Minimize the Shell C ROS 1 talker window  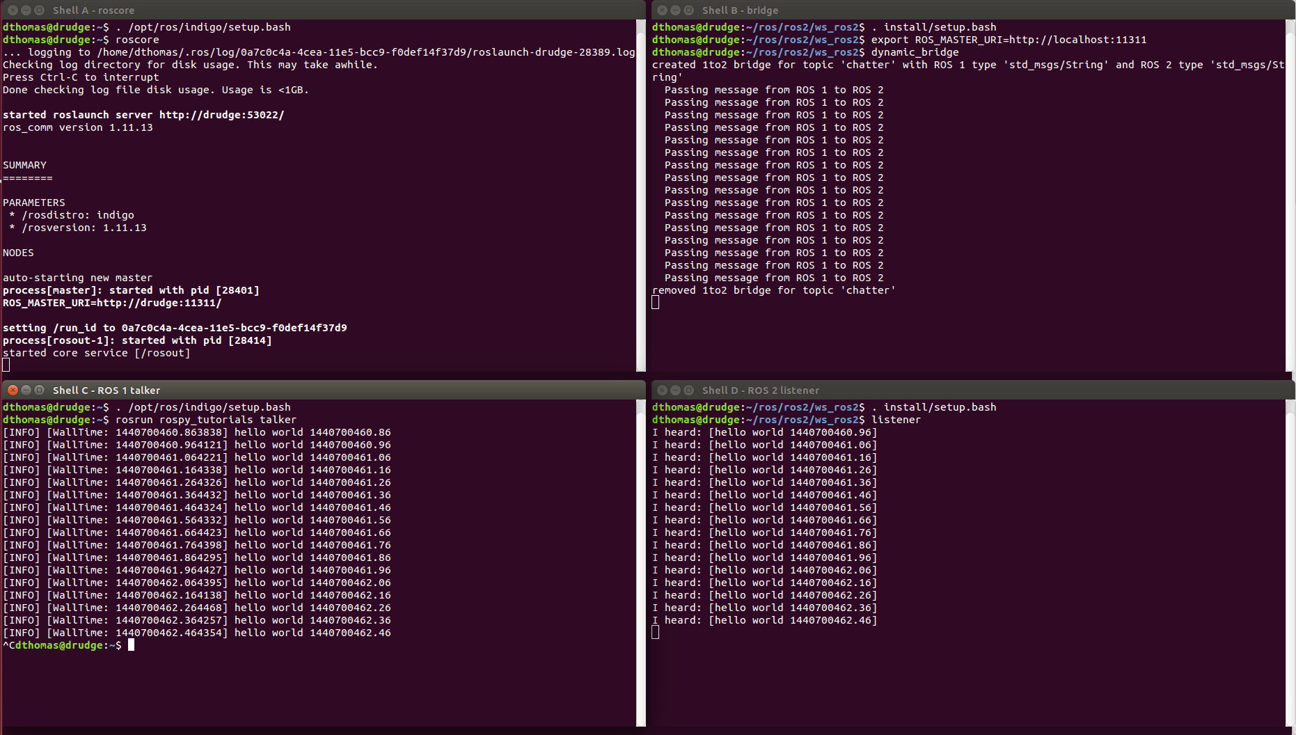pyautogui.click(x=26, y=390)
